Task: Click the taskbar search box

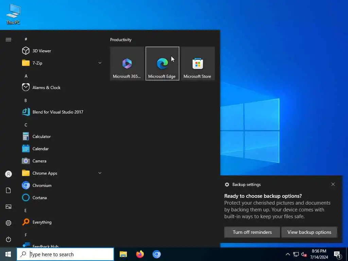Action: (x=65, y=254)
